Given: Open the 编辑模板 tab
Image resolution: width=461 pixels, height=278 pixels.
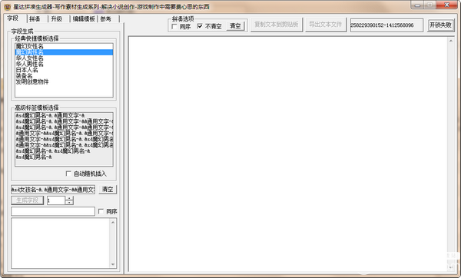Looking at the screenshot, I should pyautogui.click(x=84, y=19).
